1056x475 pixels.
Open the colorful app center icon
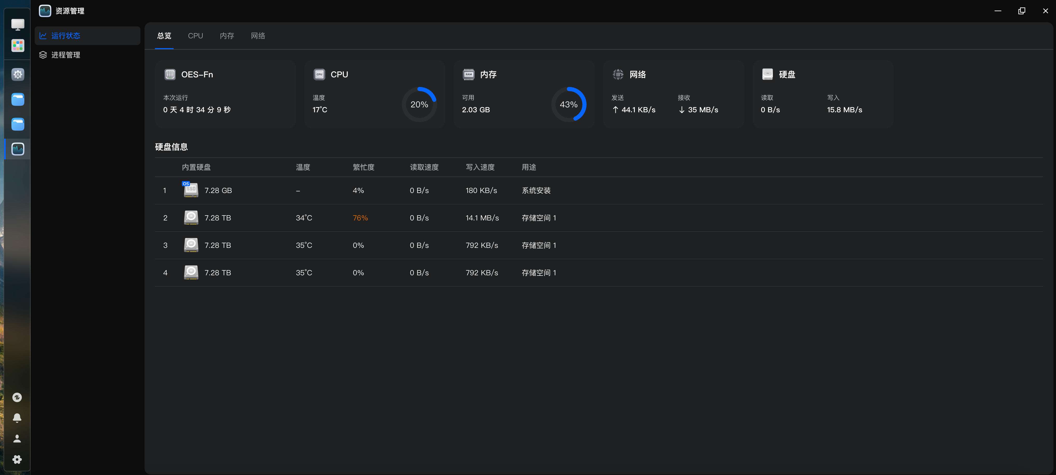[x=18, y=46]
